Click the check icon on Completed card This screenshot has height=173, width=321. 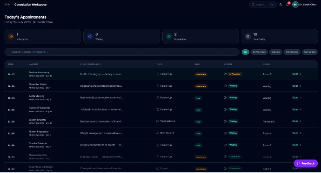coord(169,36)
